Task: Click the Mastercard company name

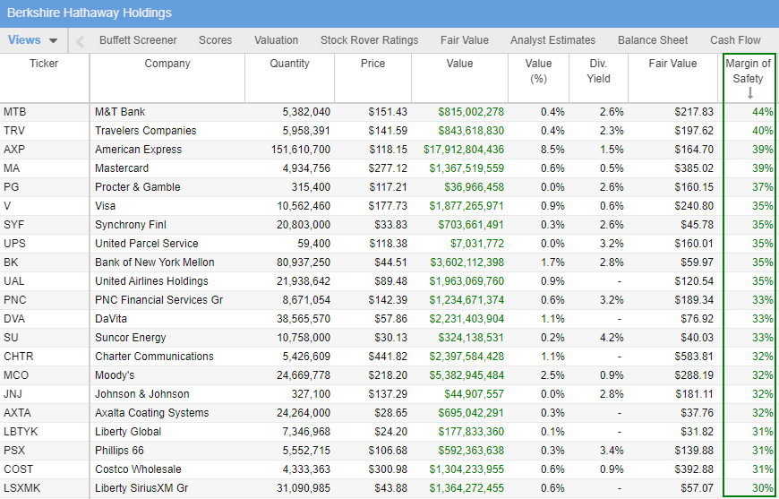Action: click(122, 168)
